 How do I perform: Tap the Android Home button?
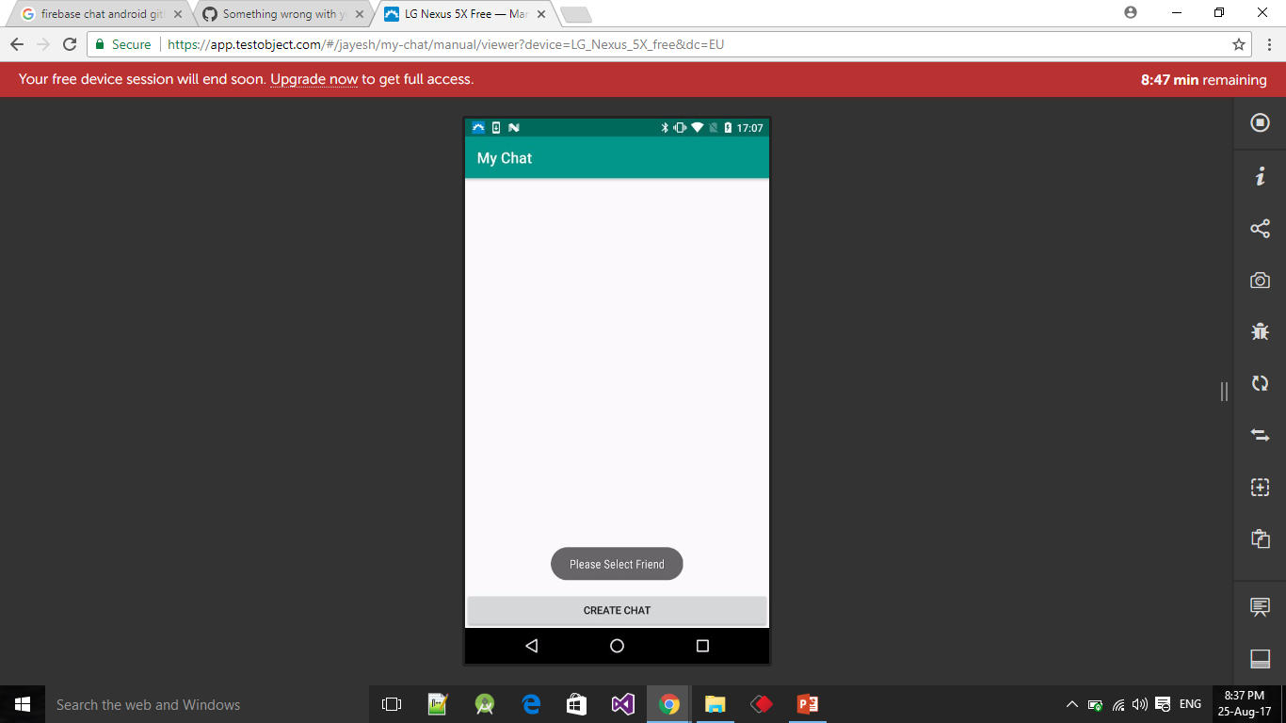click(617, 646)
